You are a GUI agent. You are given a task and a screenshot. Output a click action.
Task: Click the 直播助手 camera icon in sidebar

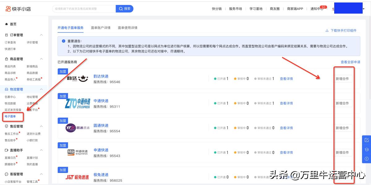[6, 150]
